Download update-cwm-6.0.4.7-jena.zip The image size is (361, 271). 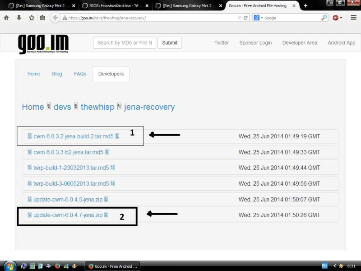coord(68,215)
